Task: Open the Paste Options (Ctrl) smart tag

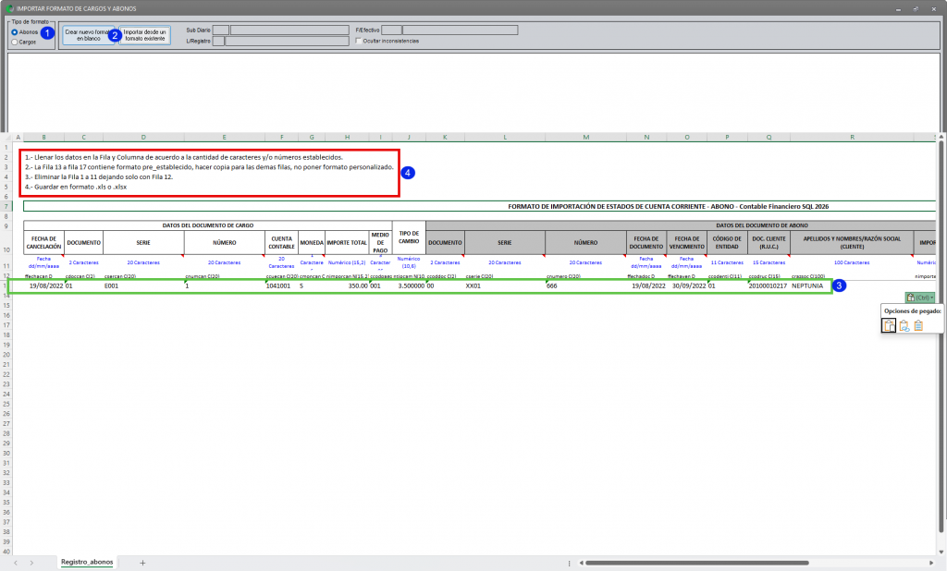Action: [x=920, y=298]
